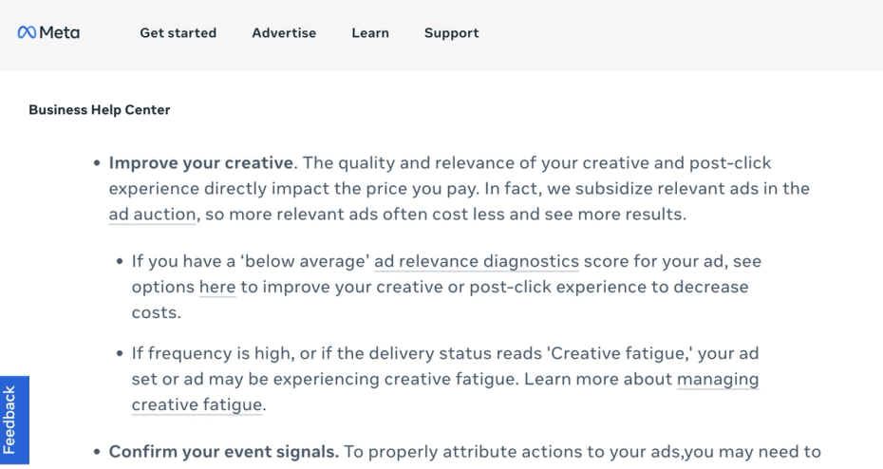Select the Learn navigation item

[370, 33]
